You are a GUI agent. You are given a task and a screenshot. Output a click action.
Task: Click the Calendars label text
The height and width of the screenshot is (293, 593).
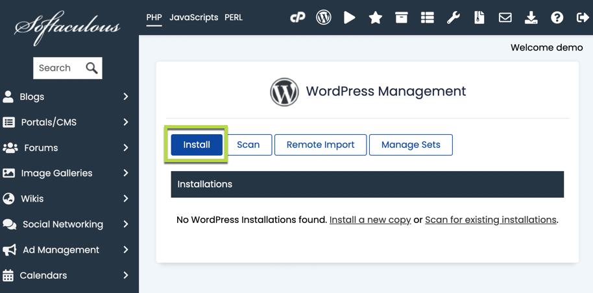(x=43, y=275)
